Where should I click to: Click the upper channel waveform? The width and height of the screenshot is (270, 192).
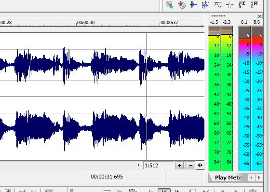point(102,65)
